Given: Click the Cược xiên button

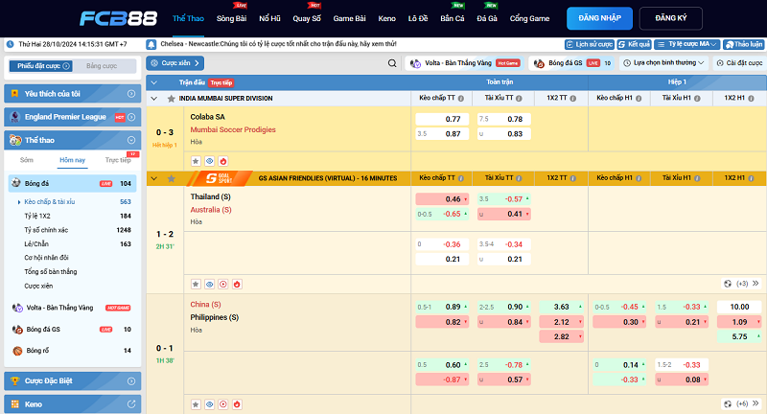Looking at the screenshot, I should (175, 63).
